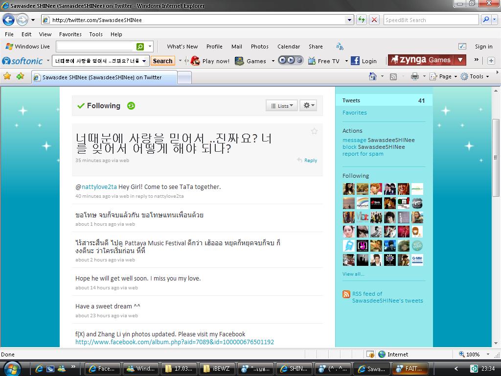The width and height of the screenshot is (501, 376).
Task: Open first avatar in Following grid
Action: 348,189
